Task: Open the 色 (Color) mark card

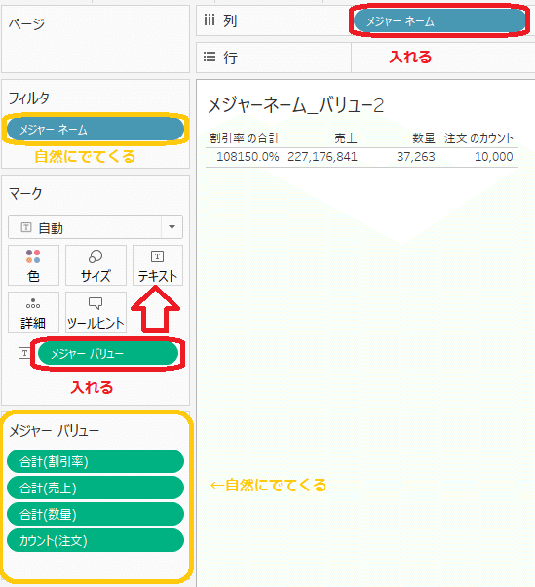Action: click(33, 265)
